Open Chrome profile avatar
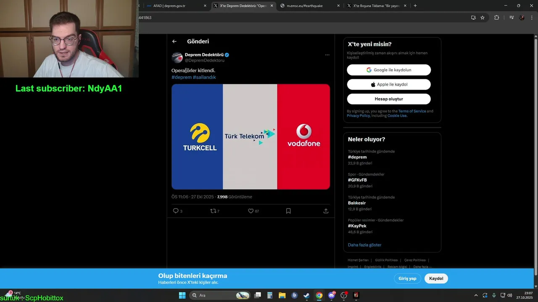 (x=522, y=18)
